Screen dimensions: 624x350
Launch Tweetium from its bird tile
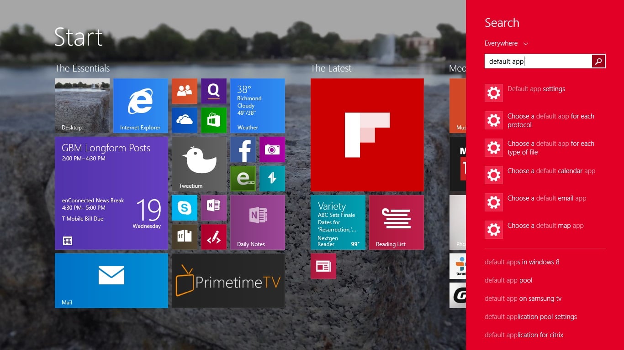199,164
